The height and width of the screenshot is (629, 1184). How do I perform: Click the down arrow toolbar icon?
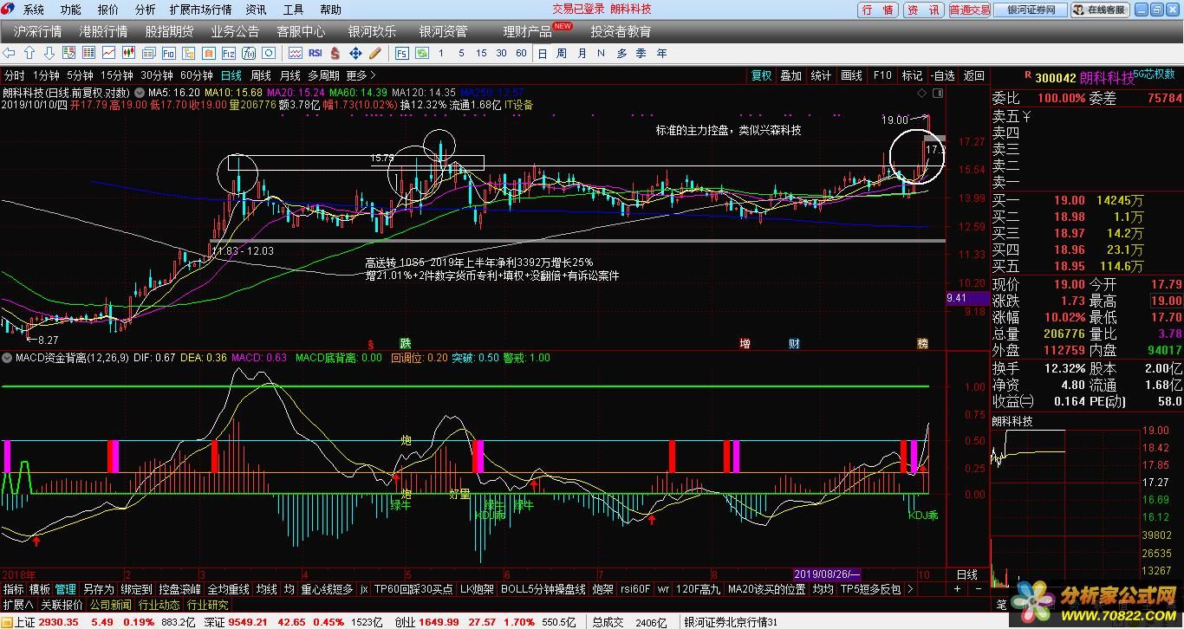coord(49,53)
